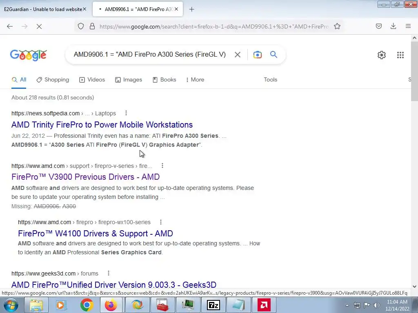Close the AMD9906.1 search tab
This screenshot has width=418, height=313.
point(176,9)
